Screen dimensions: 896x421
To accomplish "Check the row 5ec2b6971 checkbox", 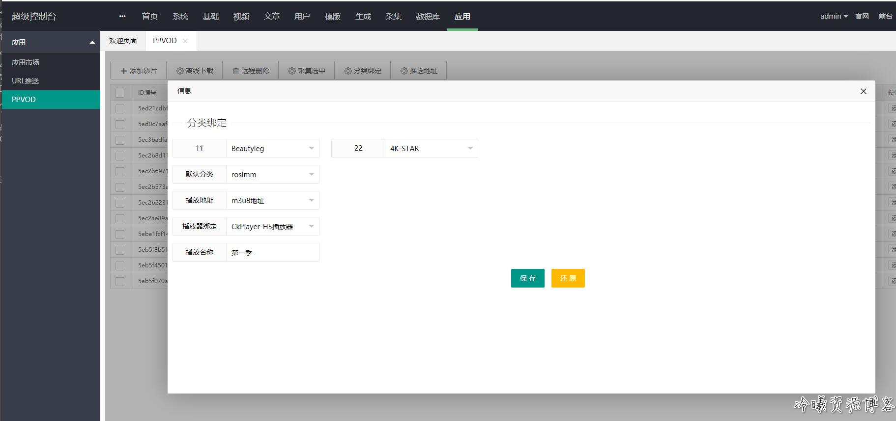I will point(120,171).
